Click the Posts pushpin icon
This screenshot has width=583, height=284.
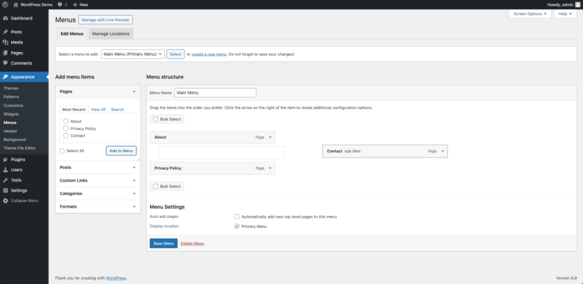[5, 32]
